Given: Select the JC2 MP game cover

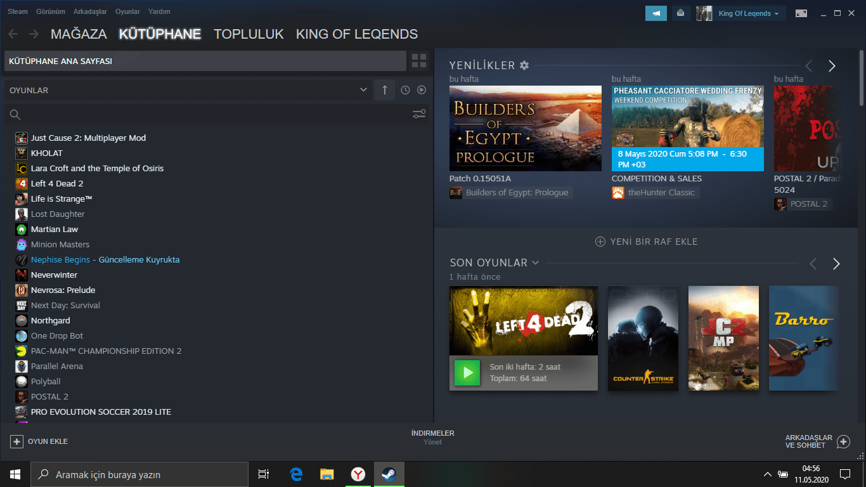Looking at the screenshot, I should pos(723,338).
